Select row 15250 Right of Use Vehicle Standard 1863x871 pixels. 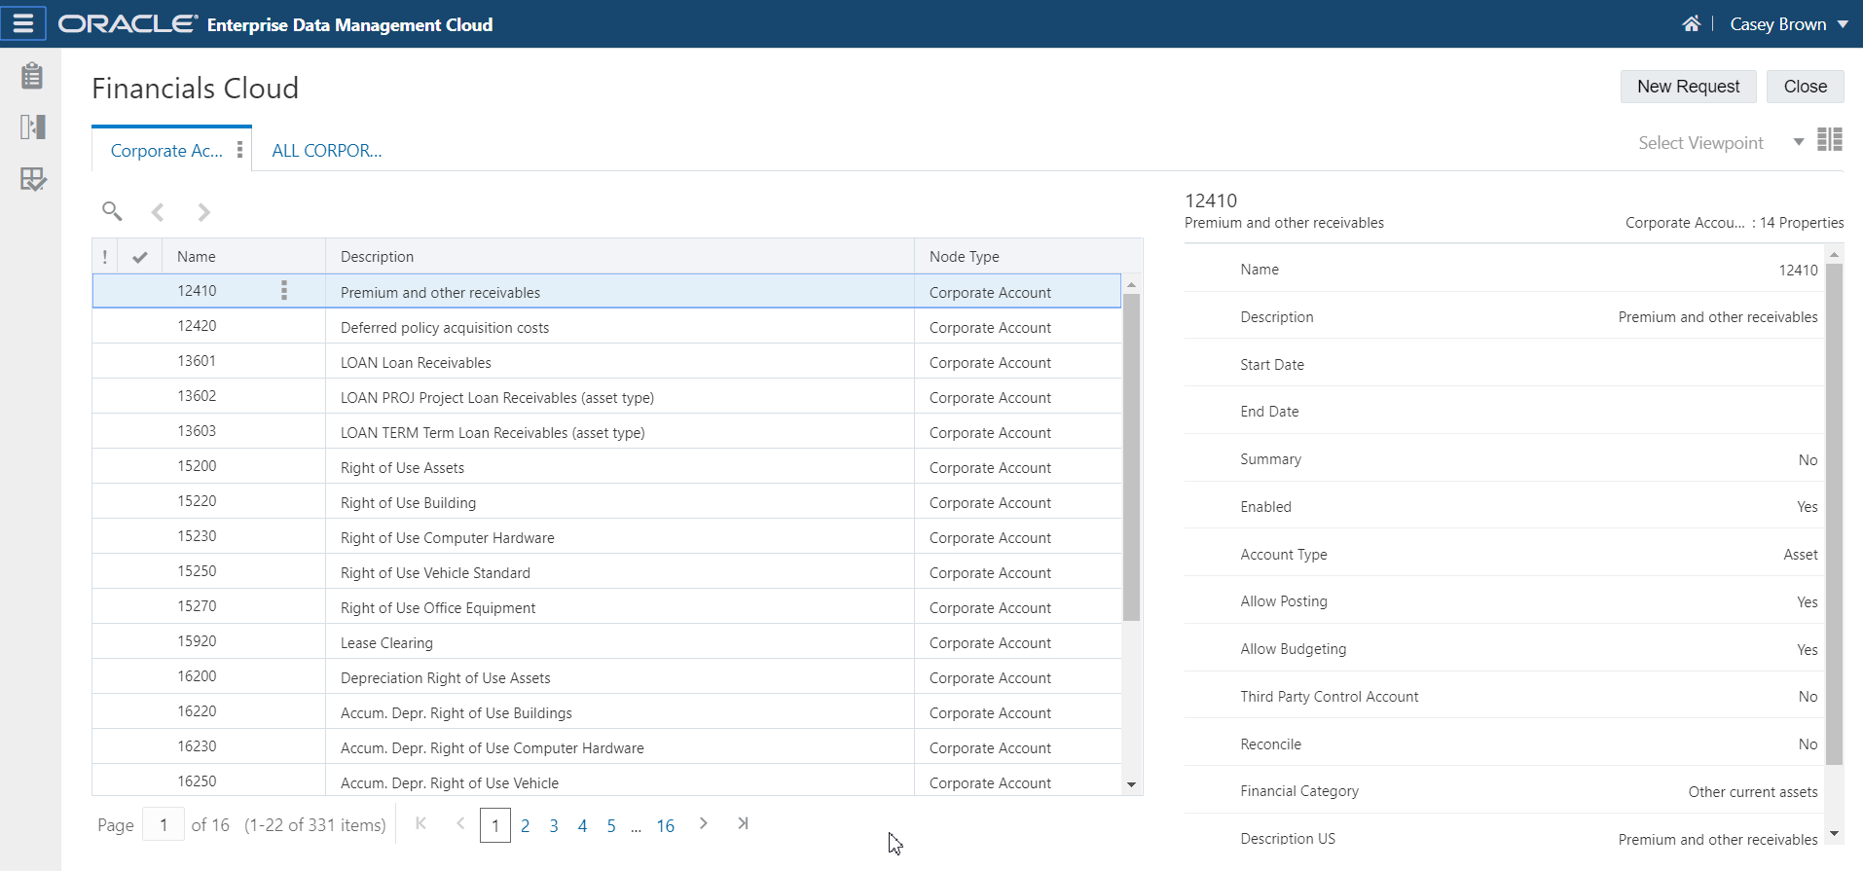(606, 572)
